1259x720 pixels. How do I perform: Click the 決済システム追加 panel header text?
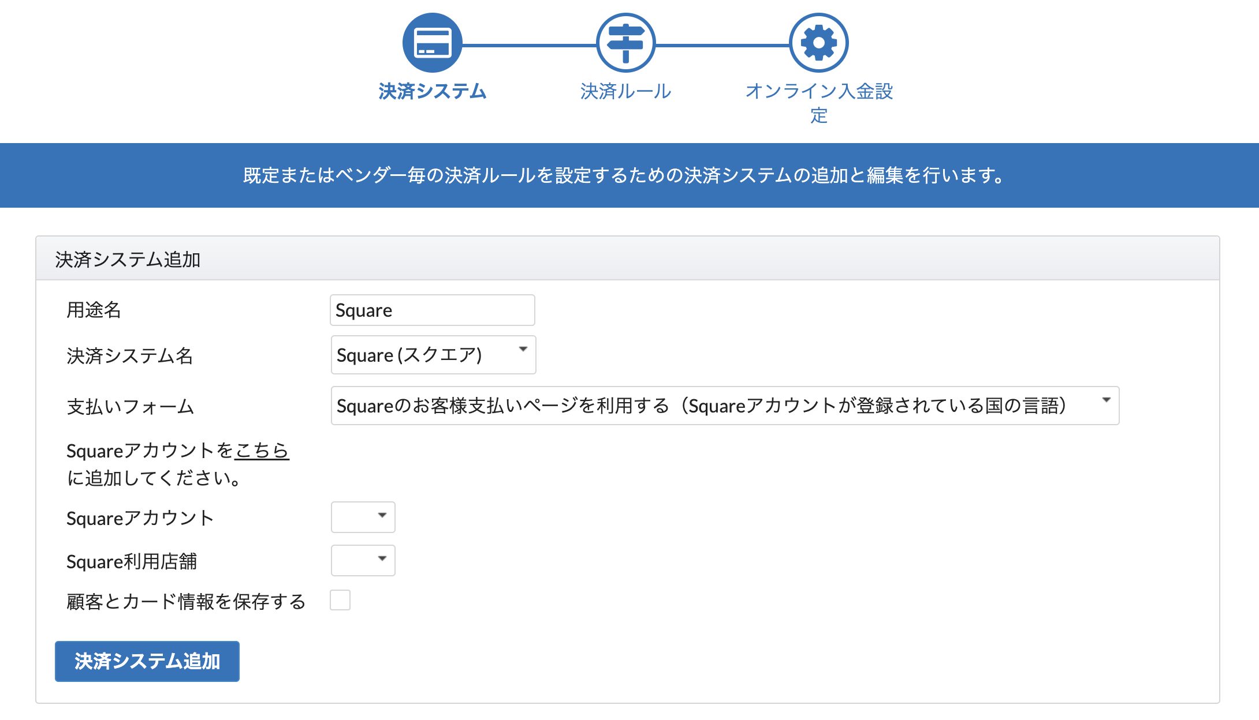coord(128,260)
